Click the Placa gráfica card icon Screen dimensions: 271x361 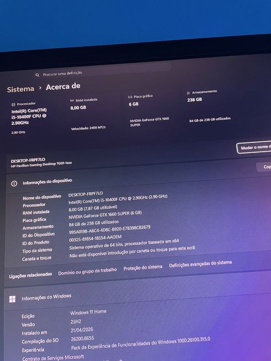pos(130,97)
